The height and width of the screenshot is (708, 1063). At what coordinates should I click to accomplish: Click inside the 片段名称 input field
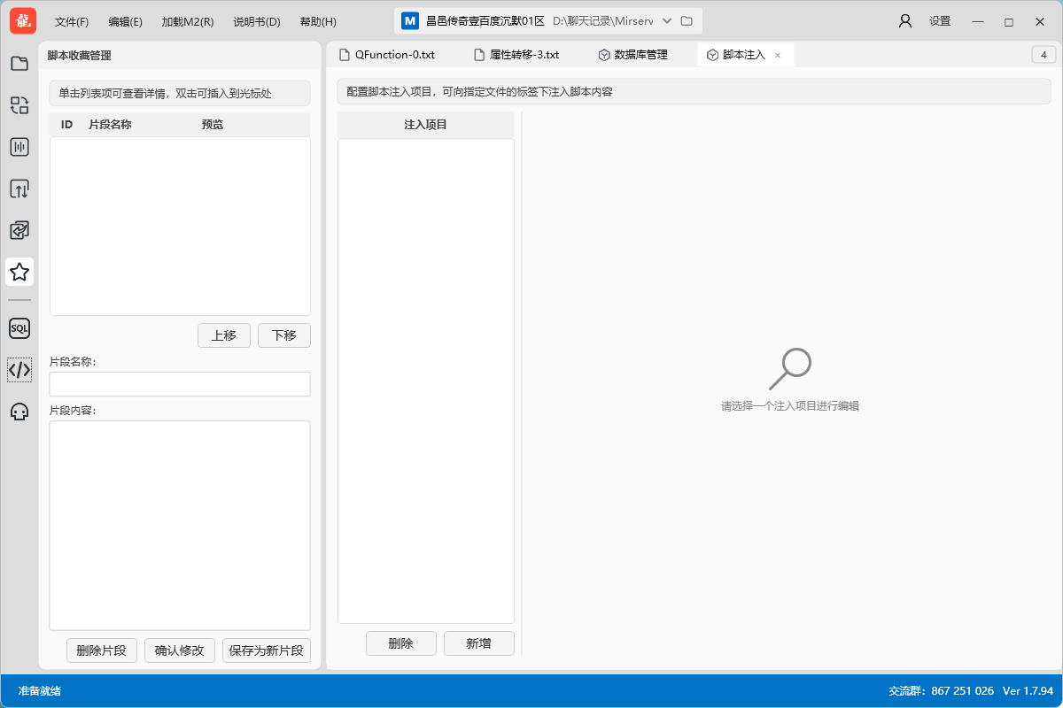(180, 384)
